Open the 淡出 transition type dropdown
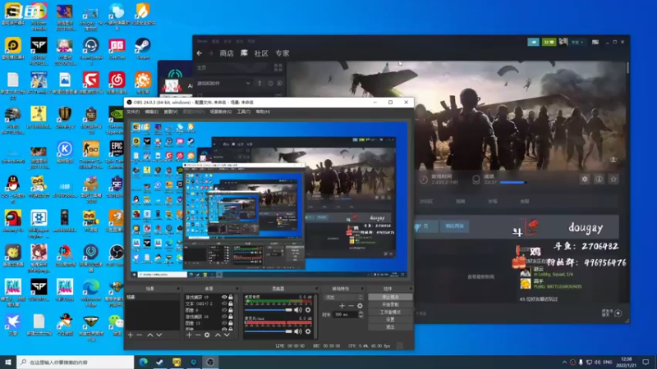This screenshot has width=657, height=369. 343,297
